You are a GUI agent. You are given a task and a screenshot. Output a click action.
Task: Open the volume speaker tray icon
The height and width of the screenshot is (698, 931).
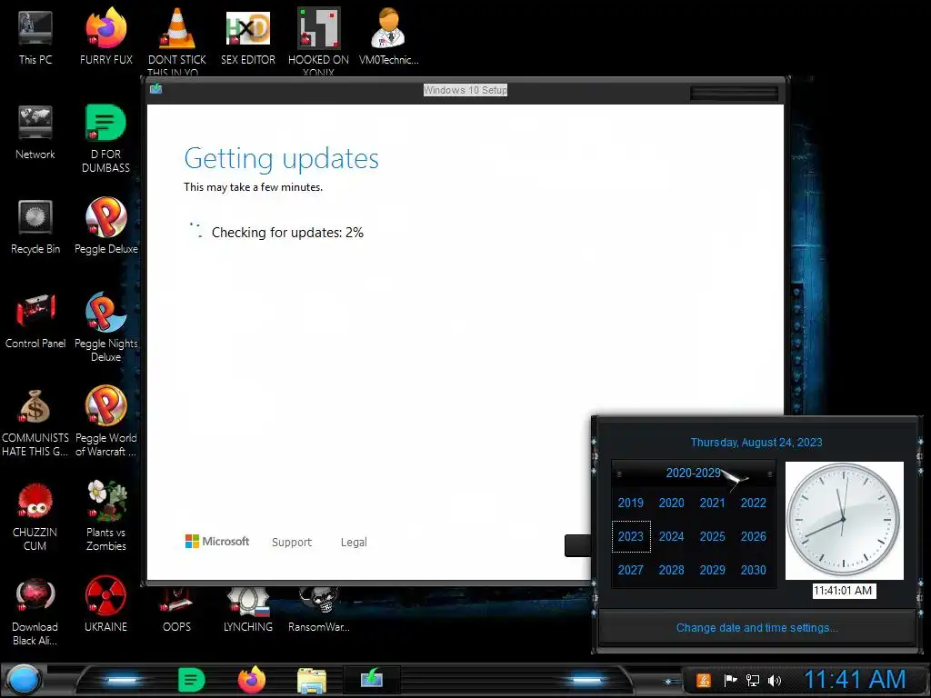pos(775,680)
